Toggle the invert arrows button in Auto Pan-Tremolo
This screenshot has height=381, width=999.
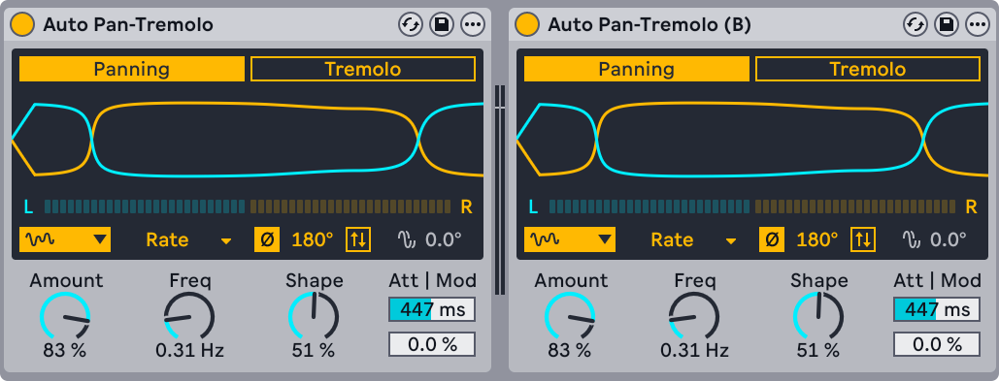358,239
